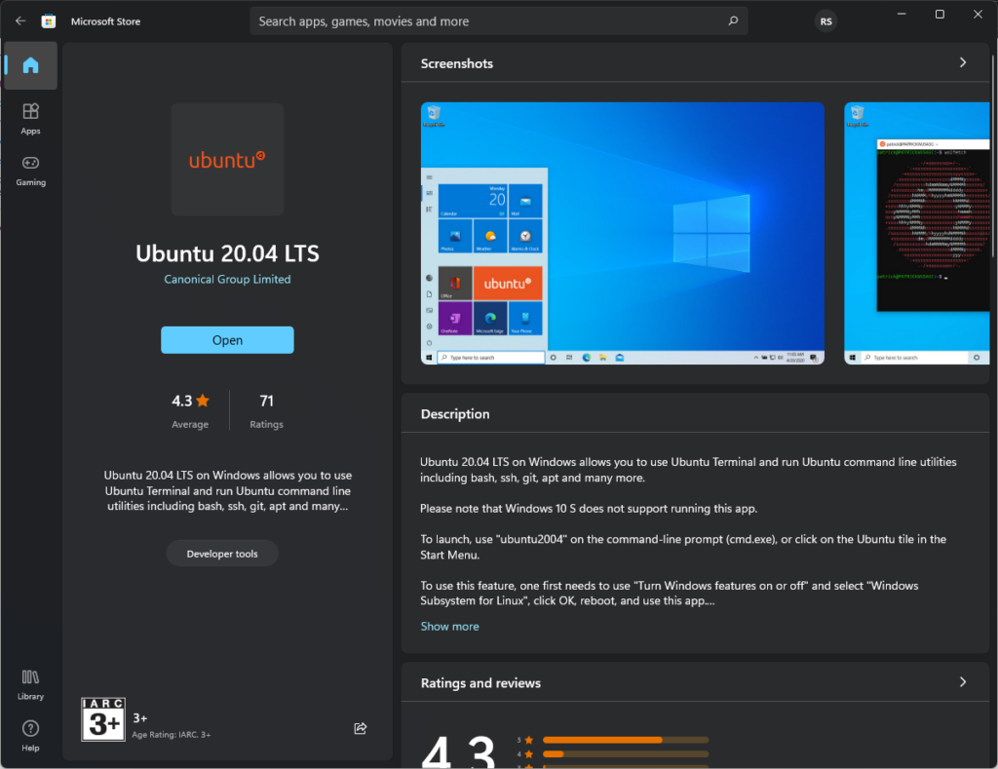Go back using the back arrow
The height and width of the screenshot is (769, 998).
point(20,21)
